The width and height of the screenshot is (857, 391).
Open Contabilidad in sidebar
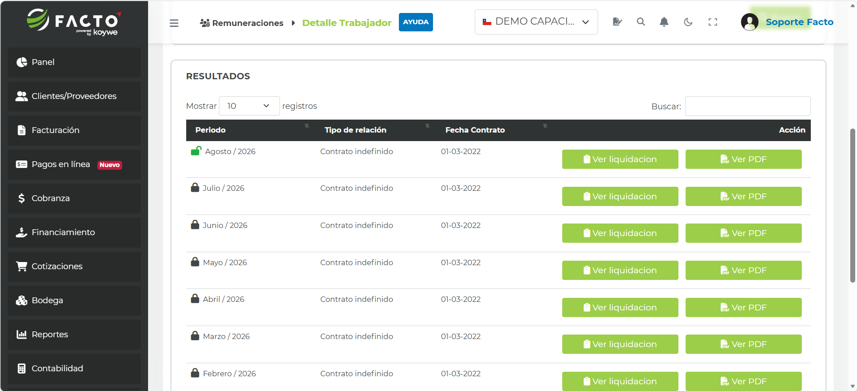click(74, 369)
